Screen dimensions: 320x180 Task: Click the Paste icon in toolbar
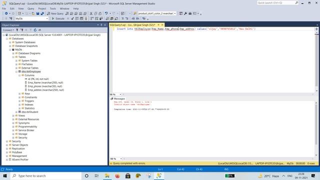[x=100, y=13]
